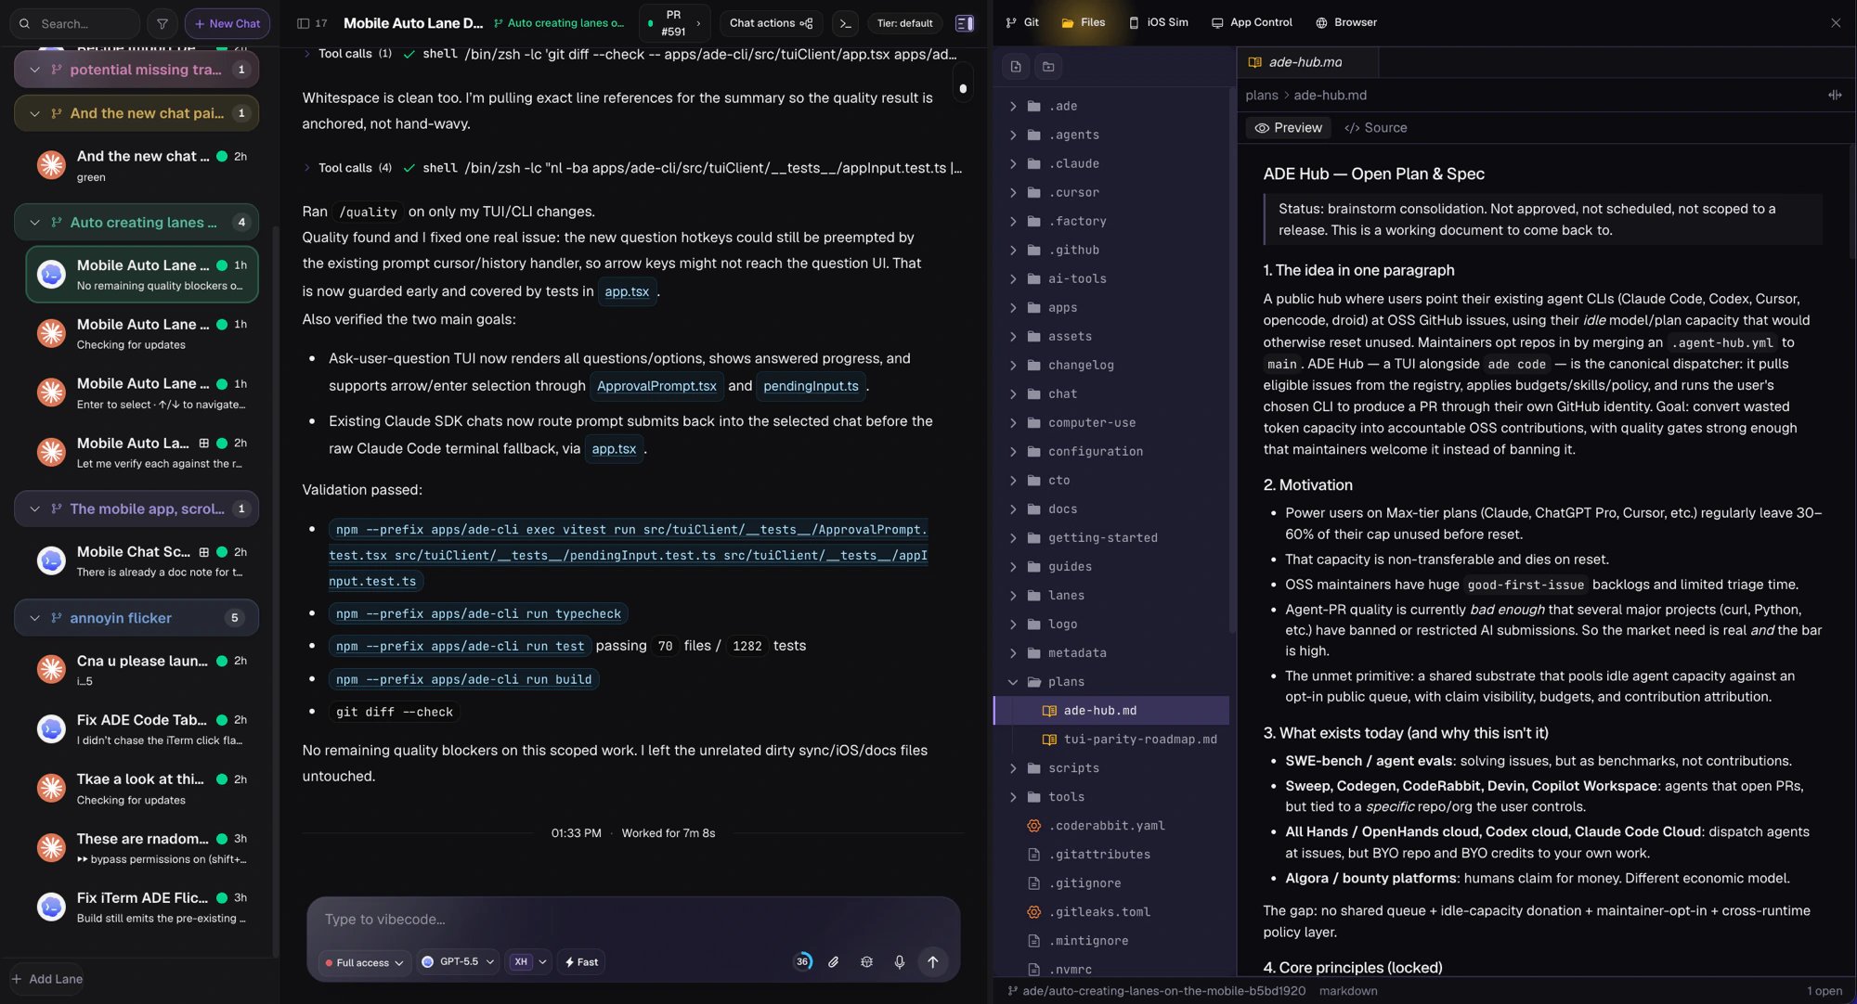This screenshot has height=1004, width=1857.
Task: Click Add Lane at sidebar bottom
Action: 46,979
